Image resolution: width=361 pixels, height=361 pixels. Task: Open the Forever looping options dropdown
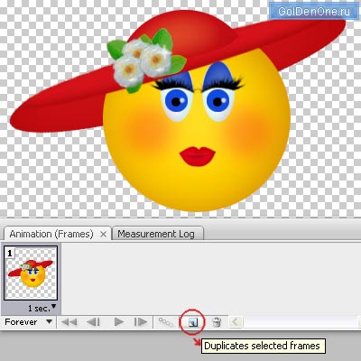[x=28, y=322]
